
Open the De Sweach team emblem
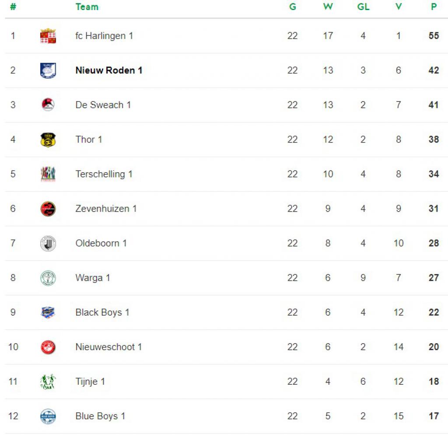[x=48, y=105]
